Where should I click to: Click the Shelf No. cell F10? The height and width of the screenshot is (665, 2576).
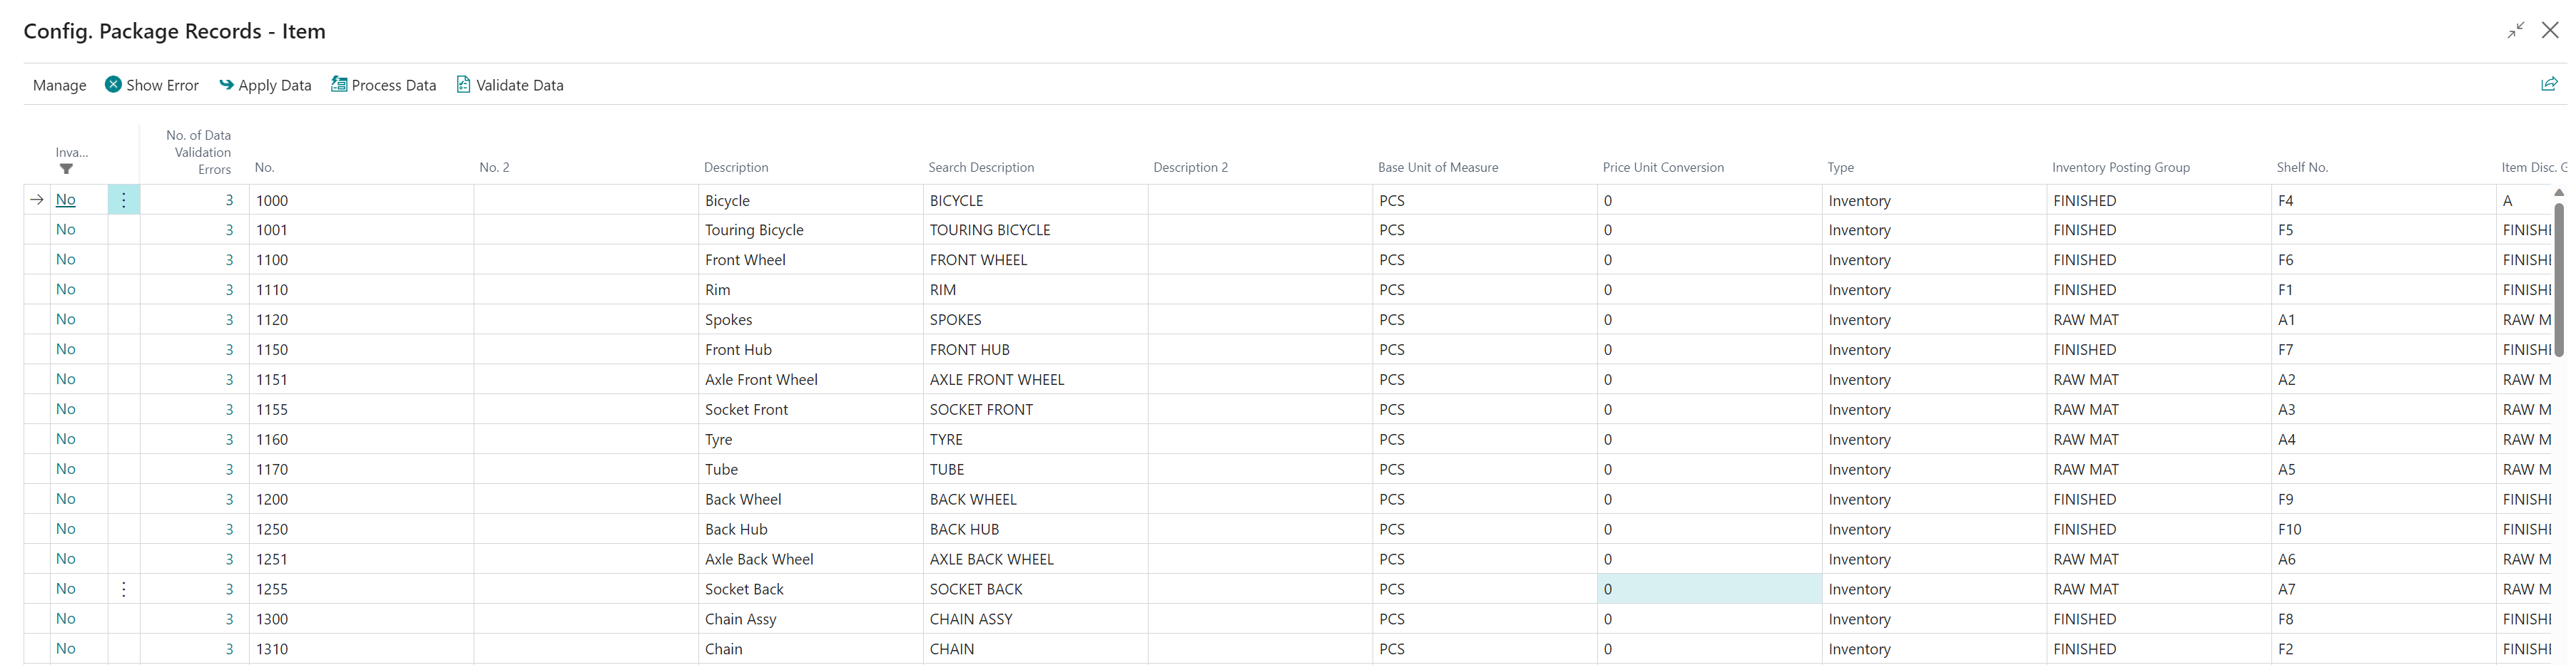pyautogui.click(x=2289, y=529)
